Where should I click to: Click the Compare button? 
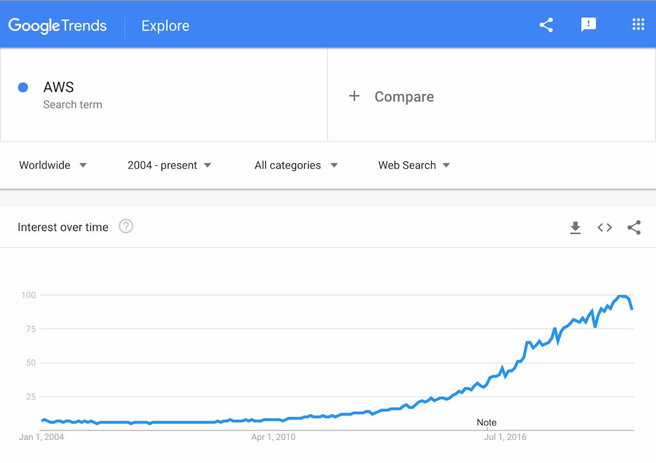coord(404,96)
